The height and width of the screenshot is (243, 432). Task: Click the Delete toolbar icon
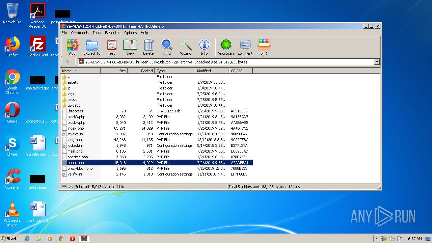[148, 47]
